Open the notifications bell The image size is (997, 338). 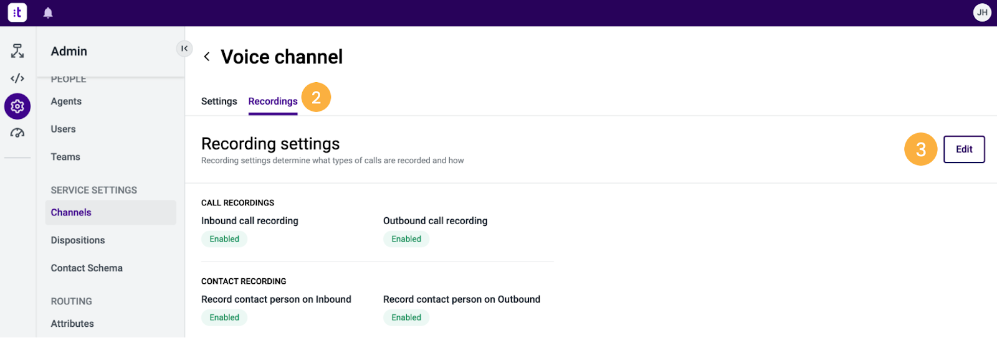[x=48, y=13]
